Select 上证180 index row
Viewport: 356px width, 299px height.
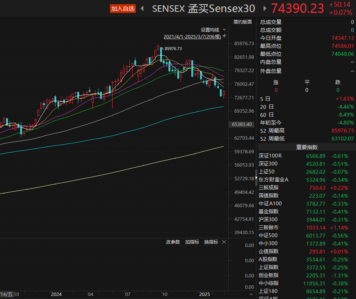click(x=307, y=291)
